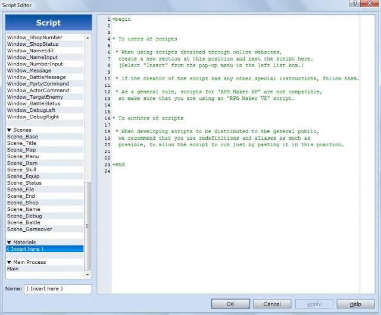The image size is (381, 315).
Task: Select Window_NameInput script
Action: pos(45,57)
